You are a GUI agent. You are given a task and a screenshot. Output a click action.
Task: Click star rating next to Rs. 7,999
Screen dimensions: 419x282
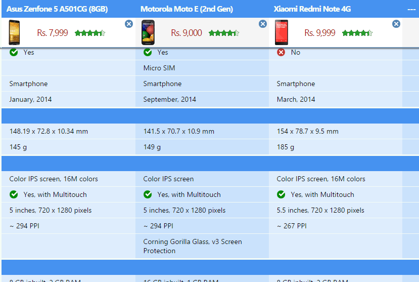tap(90, 33)
